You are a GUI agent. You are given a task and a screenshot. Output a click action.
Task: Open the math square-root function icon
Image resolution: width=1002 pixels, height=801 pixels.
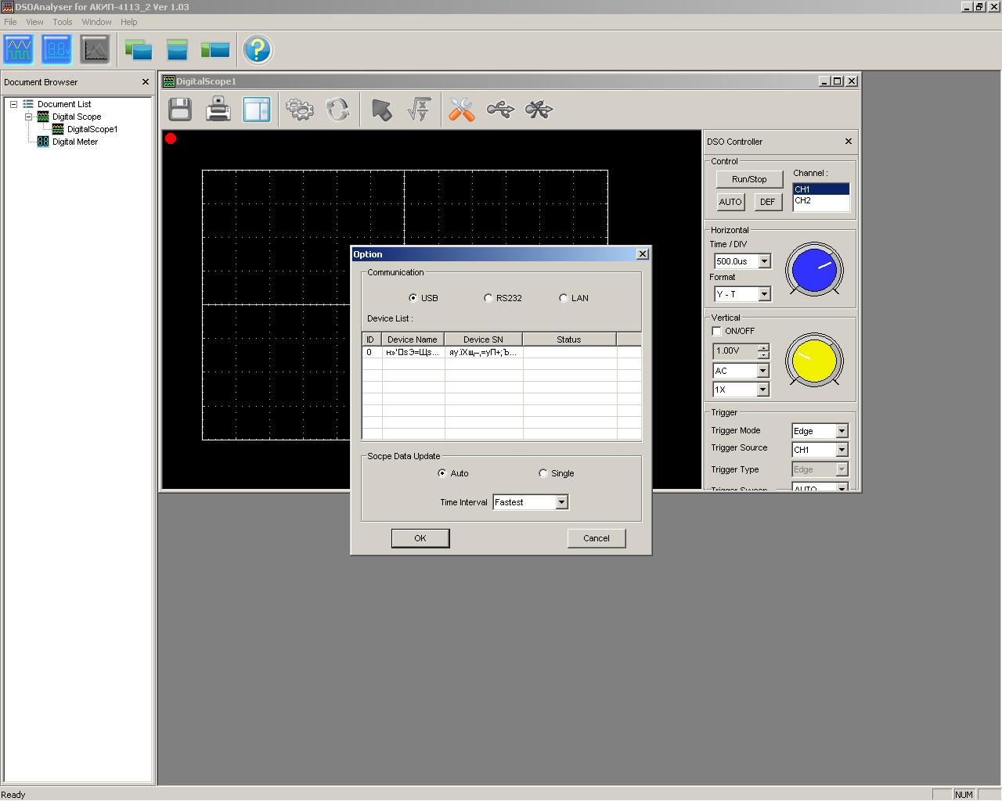pyautogui.click(x=420, y=110)
